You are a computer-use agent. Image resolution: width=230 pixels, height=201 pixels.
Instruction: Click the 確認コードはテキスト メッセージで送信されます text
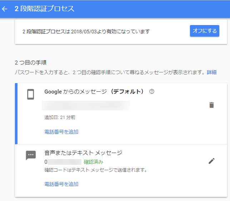pyautogui.click(x=96, y=170)
